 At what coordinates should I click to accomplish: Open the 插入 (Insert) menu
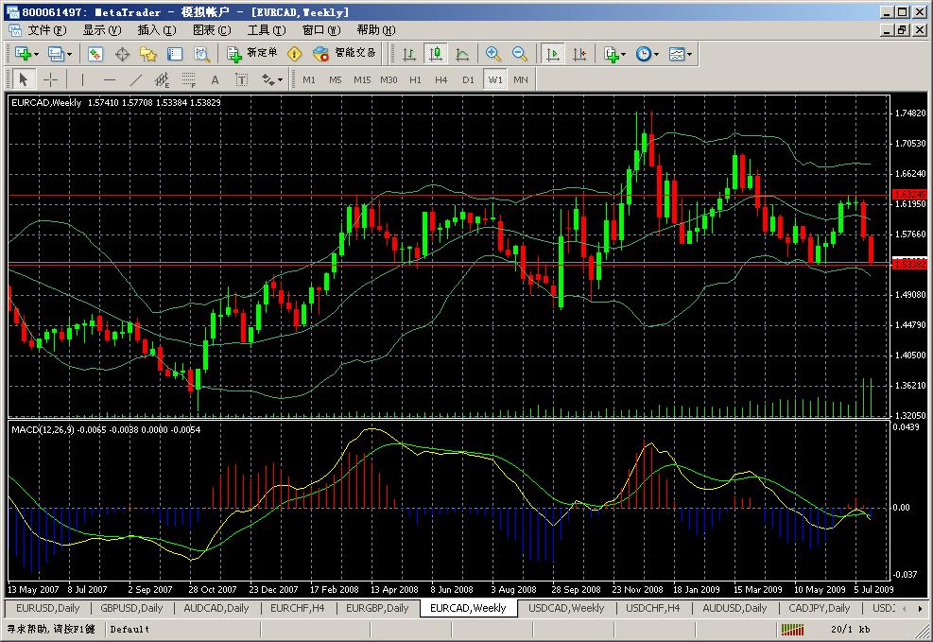[155, 30]
